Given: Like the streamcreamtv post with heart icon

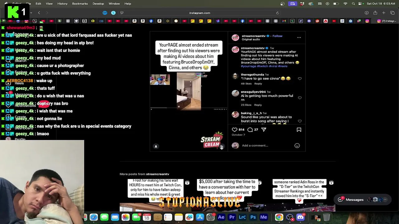Looking at the screenshot, I should point(234,130).
